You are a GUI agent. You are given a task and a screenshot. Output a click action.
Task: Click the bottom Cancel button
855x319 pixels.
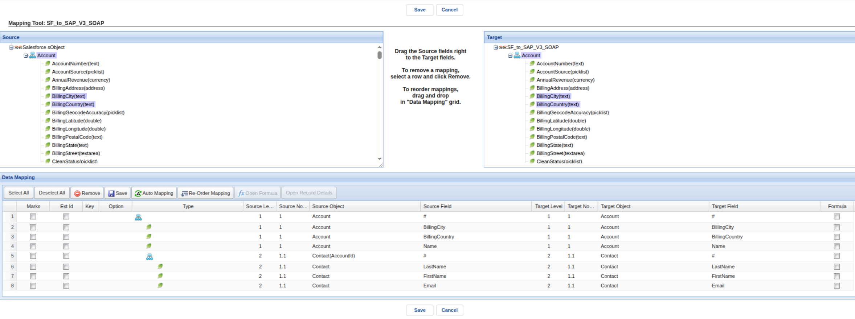click(449, 310)
